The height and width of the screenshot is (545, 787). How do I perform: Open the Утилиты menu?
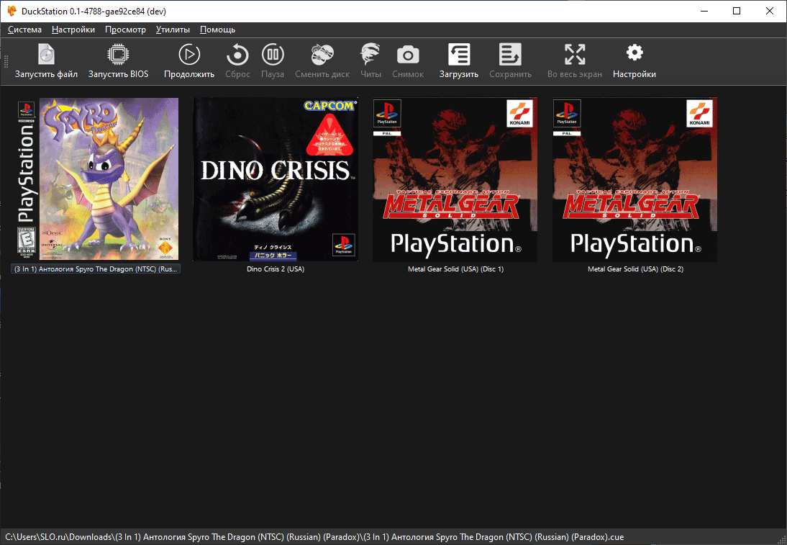click(173, 30)
